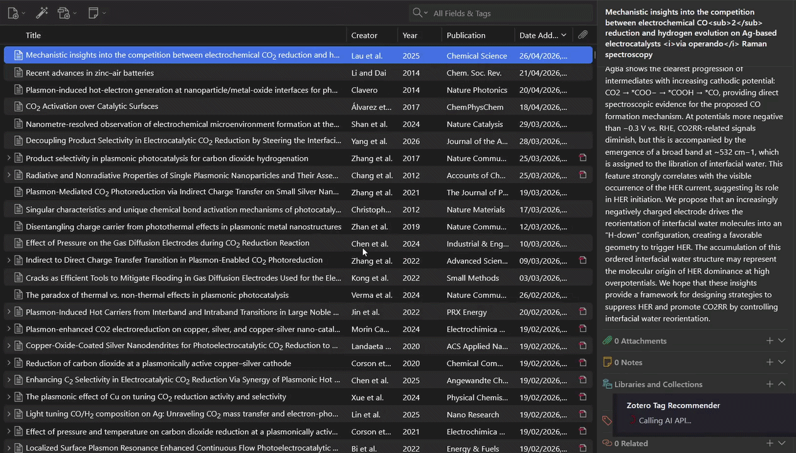This screenshot has width=796, height=453.
Task: Expand the 0 Attachments section chevron
Action: 782,340
